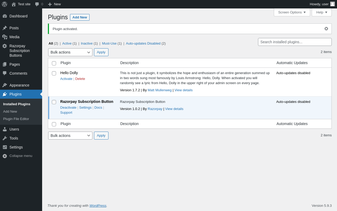Dismiss the Plugin activated notice

tap(326, 29)
